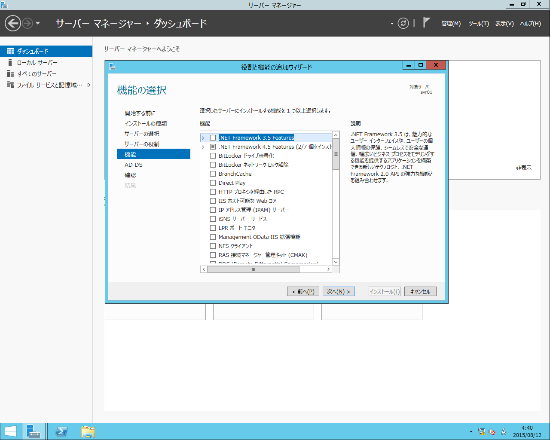Go to 確認 wizard step

pos(130,175)
